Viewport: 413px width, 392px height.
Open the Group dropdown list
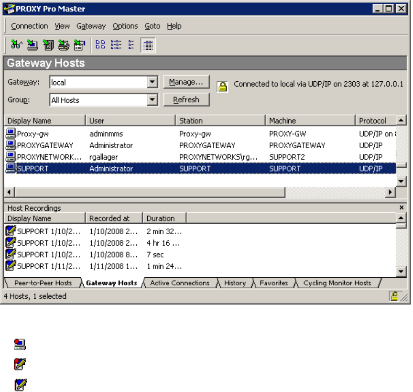[152, 100]
